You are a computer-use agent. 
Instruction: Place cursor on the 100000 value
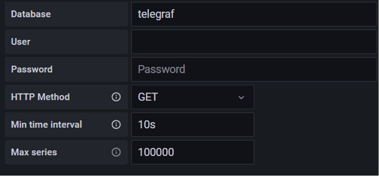point(156,152)
